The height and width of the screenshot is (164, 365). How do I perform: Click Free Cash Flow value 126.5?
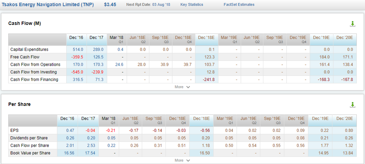coord(99,57)
